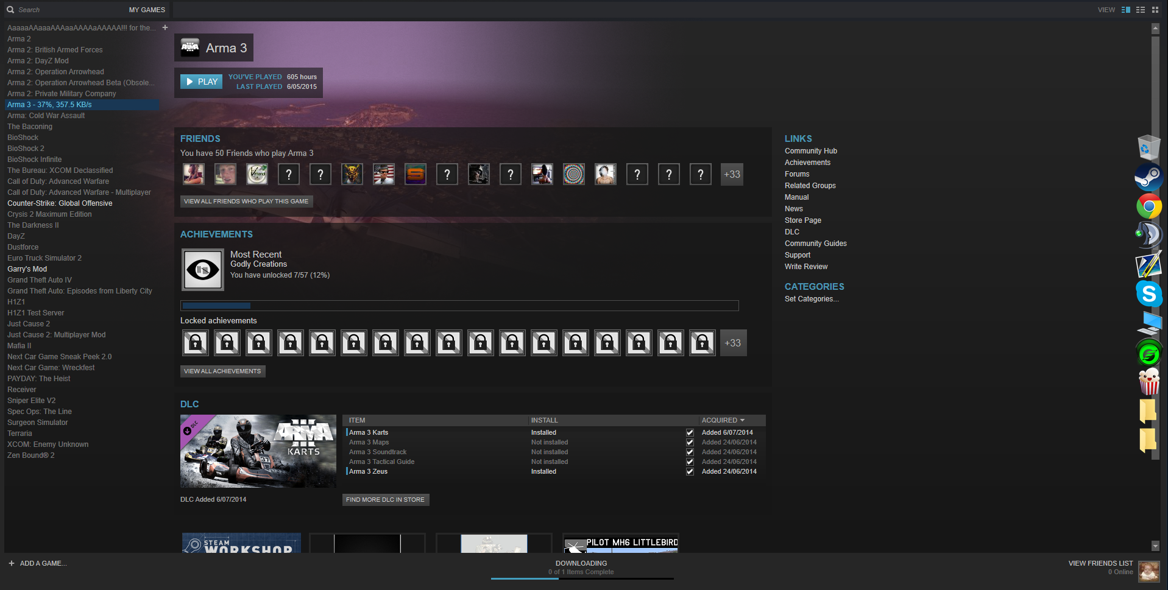Open your profile avatar by View Friends List
This screenshot has width=1168, height=590.
coord(1149,572)
